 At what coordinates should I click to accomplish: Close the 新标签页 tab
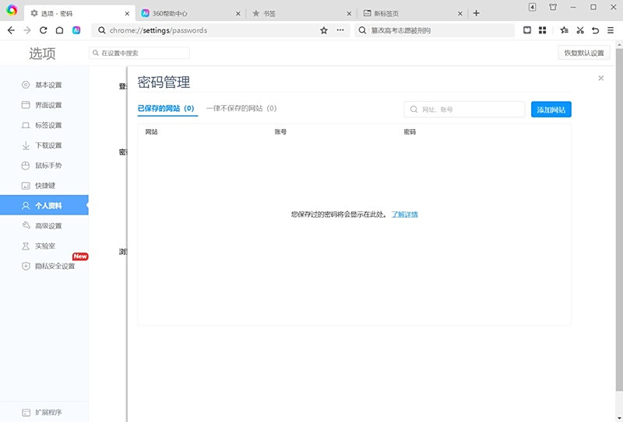pyautogui.click(x=459, y=13)
